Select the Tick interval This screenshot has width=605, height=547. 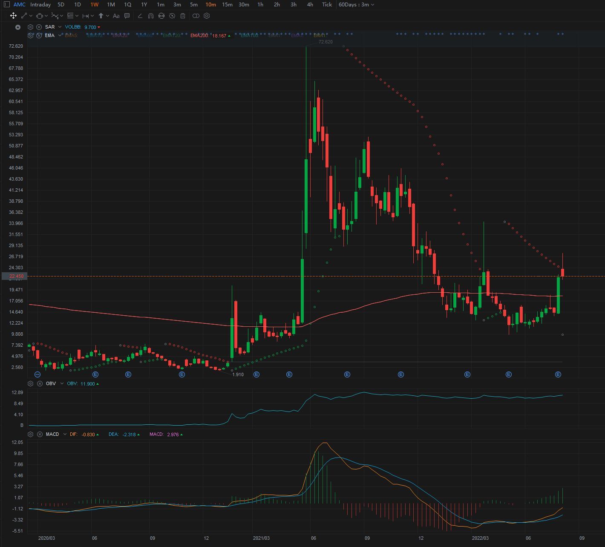pyautogui.click(x=327, y=4)
